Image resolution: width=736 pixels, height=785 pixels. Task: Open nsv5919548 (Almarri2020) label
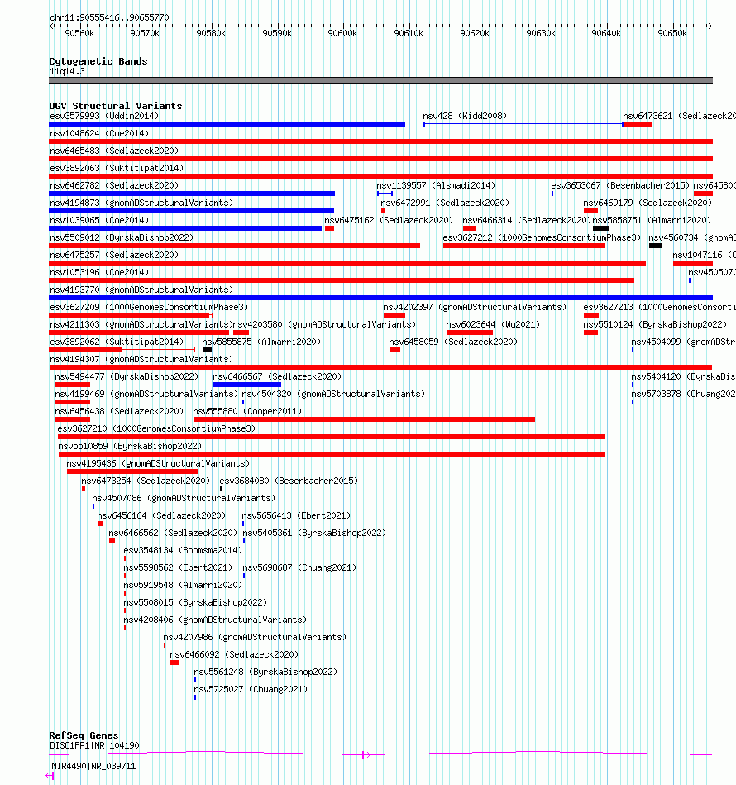(183, 586)
